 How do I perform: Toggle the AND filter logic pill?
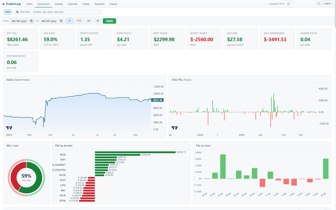click(x=8, y=12)
